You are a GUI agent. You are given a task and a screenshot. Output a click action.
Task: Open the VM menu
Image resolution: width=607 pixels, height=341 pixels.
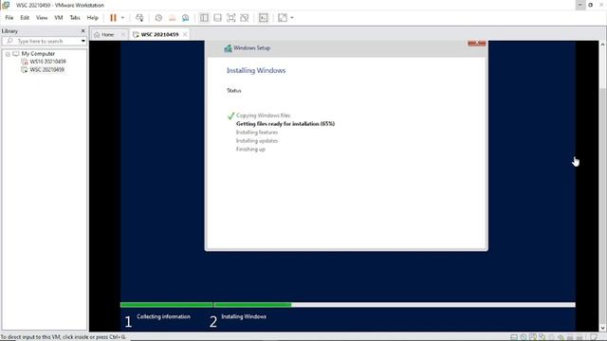59,18
